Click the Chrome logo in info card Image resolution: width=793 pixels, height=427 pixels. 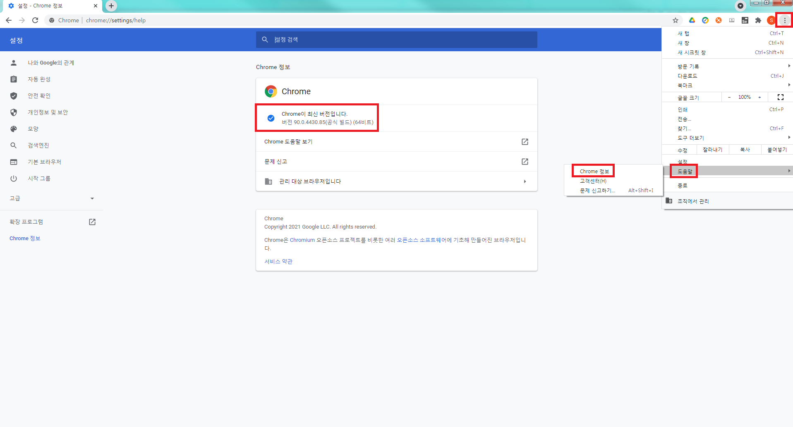click(x=271, y=91)
